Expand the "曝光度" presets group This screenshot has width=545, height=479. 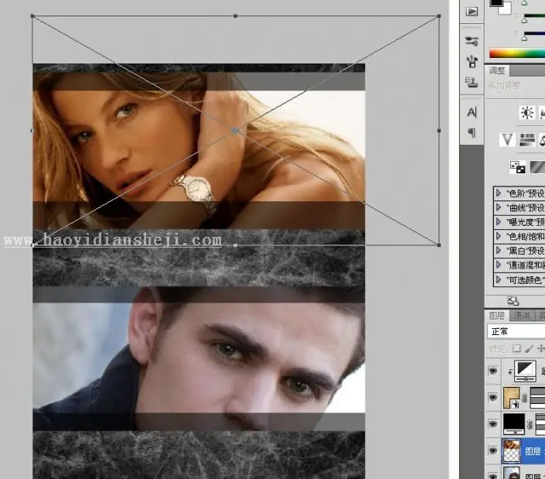pos(499,221)
